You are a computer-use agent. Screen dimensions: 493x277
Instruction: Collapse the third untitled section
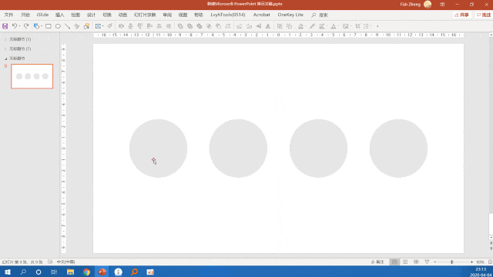point(5,58)
